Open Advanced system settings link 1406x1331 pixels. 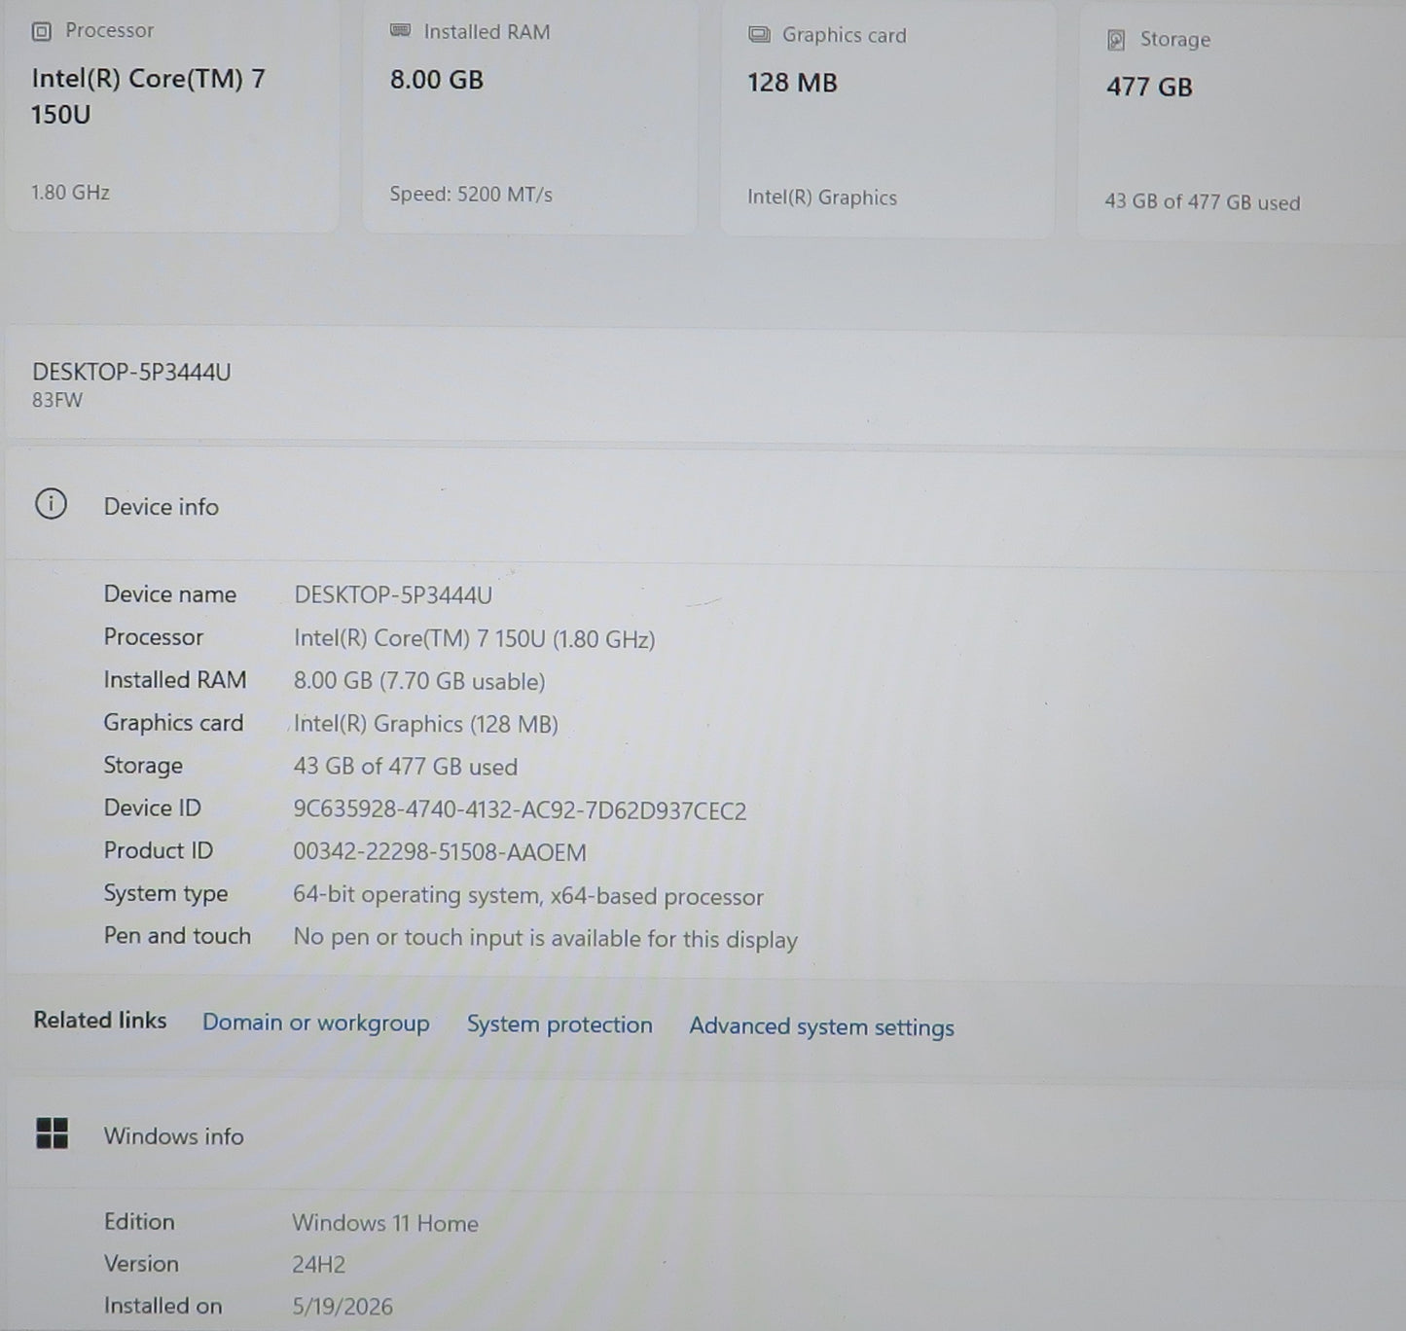pyautogui.click(x=821, y=1027)
